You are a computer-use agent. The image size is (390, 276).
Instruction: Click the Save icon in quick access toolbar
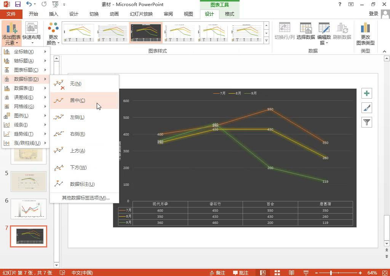pyautogui.click(x=18, y=4)
